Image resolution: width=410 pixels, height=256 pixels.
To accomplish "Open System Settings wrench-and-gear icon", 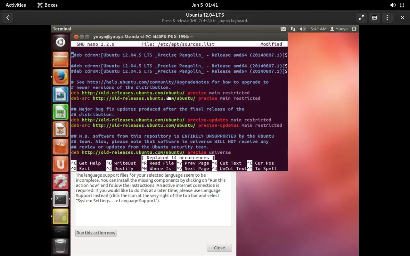I will click(x=61, y=182).
